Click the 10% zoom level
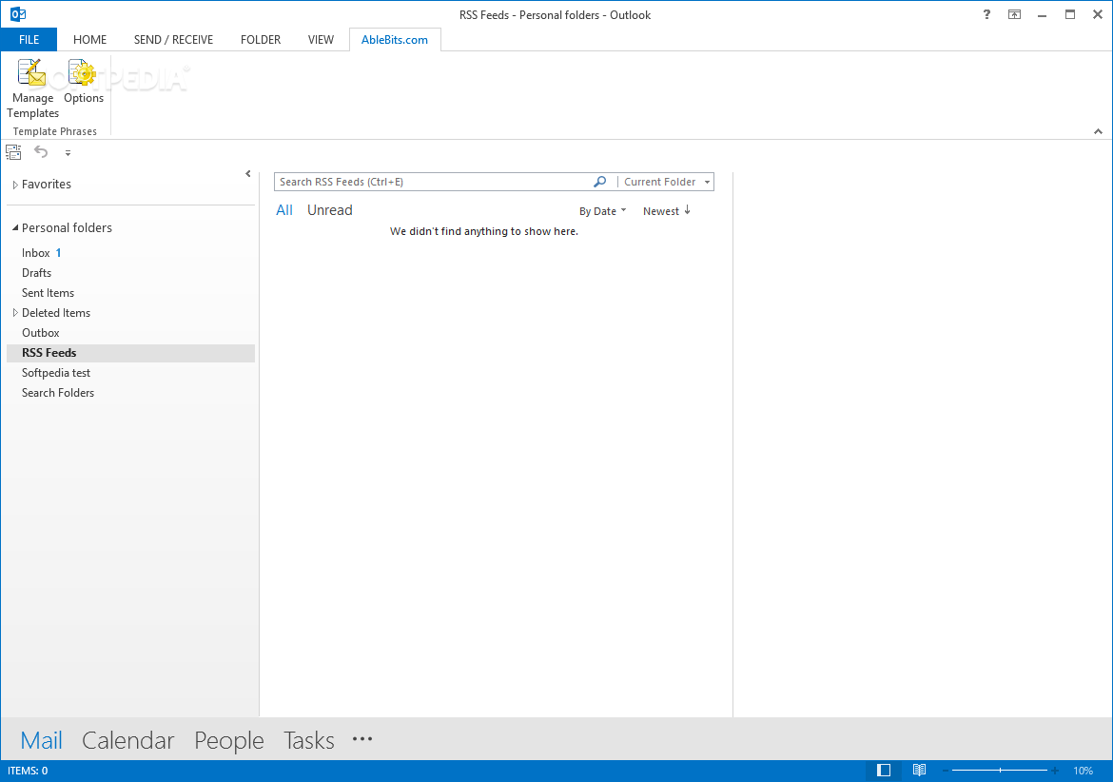The height and width of the screenshot is (782, 1113). [x=1084, y=771]
